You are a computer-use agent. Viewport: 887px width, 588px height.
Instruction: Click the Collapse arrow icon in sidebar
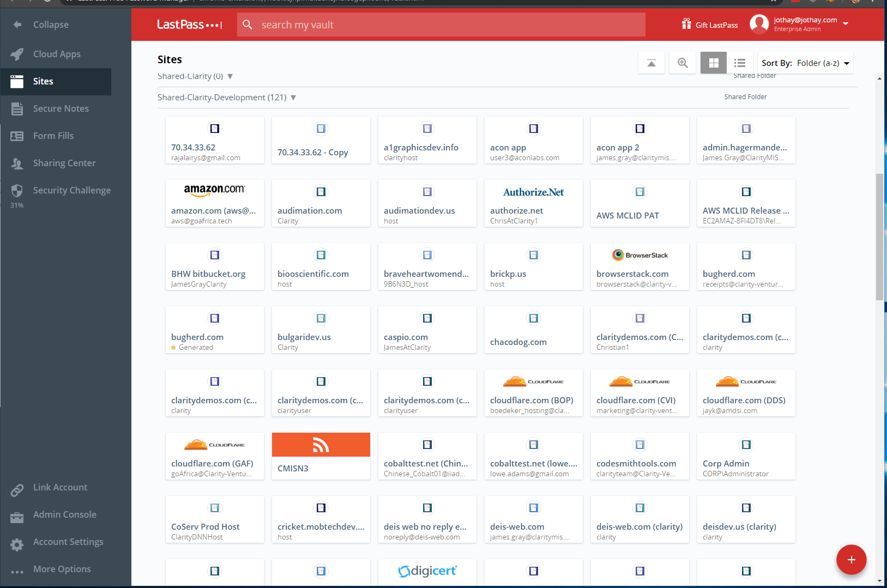[x=17, y=25]
